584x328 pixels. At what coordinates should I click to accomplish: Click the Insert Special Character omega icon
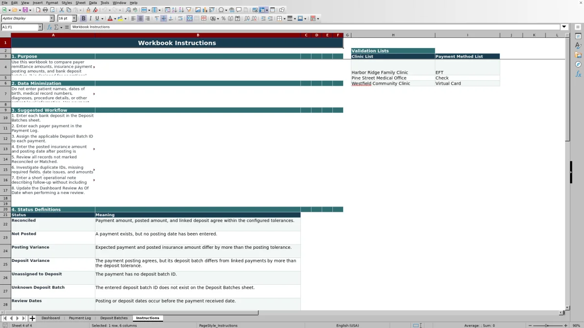coord(221,10)
